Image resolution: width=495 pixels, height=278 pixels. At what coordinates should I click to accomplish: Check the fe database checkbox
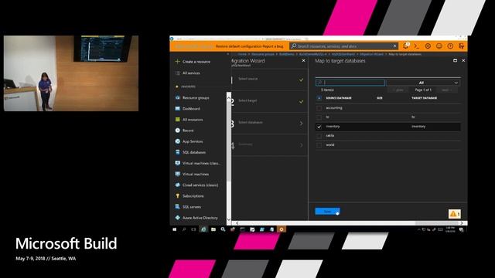pos(319,117)
